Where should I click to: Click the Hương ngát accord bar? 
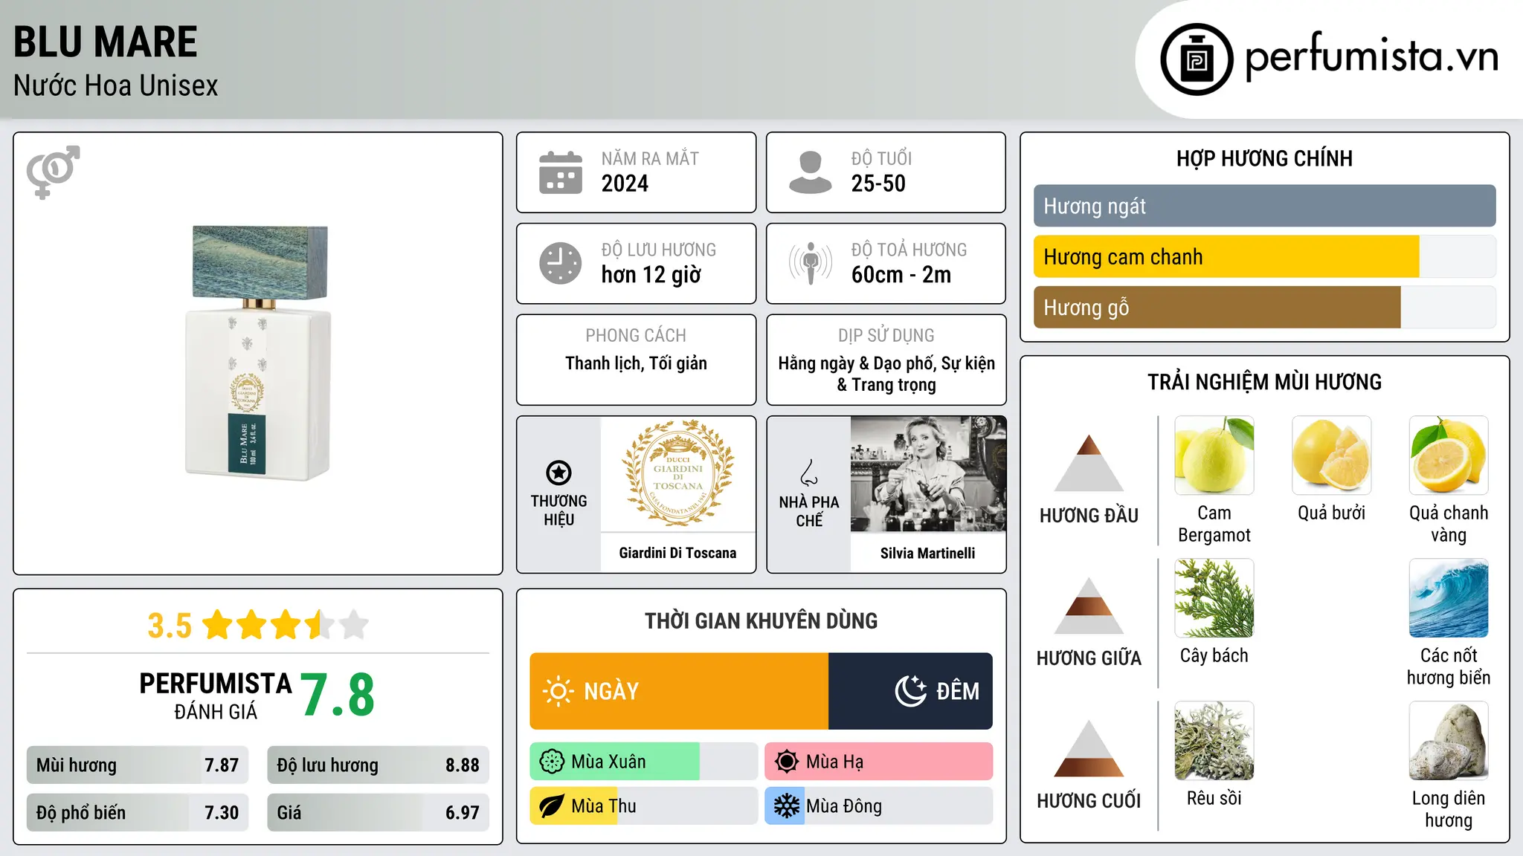coord(1264,206)
